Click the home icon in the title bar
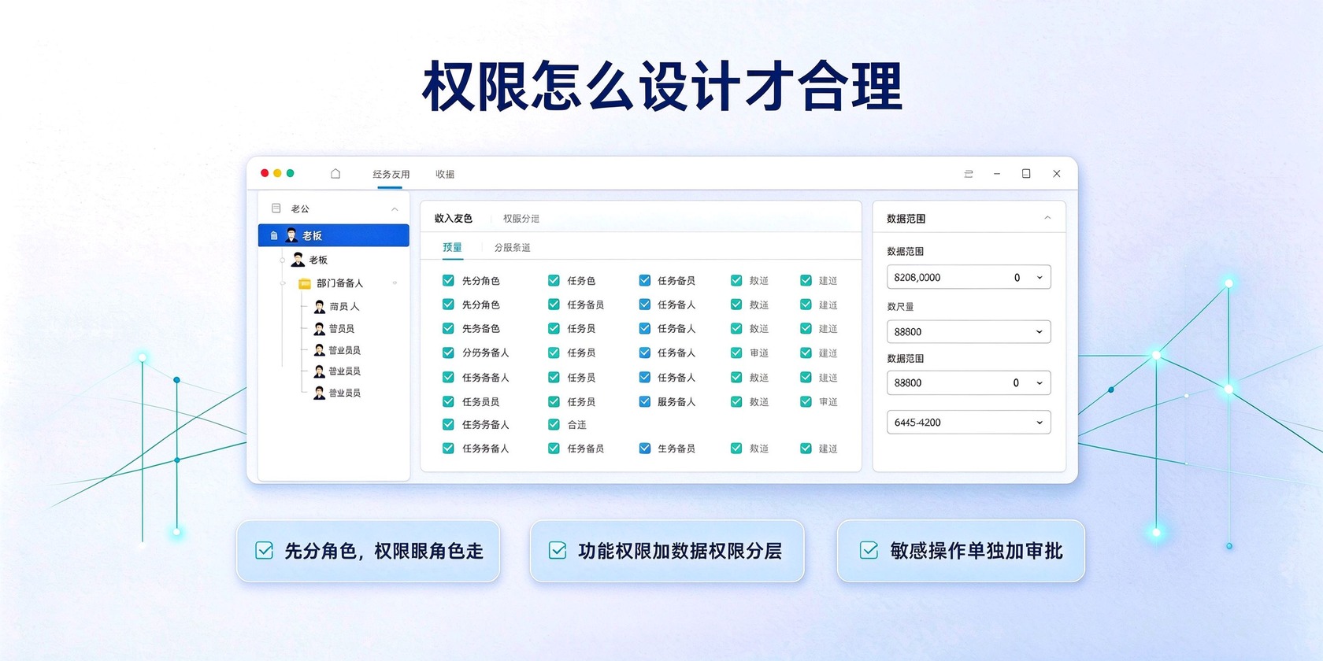 tap(335, 174)
